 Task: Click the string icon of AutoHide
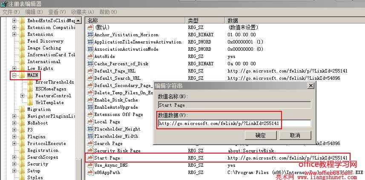[x=90, y=56]
